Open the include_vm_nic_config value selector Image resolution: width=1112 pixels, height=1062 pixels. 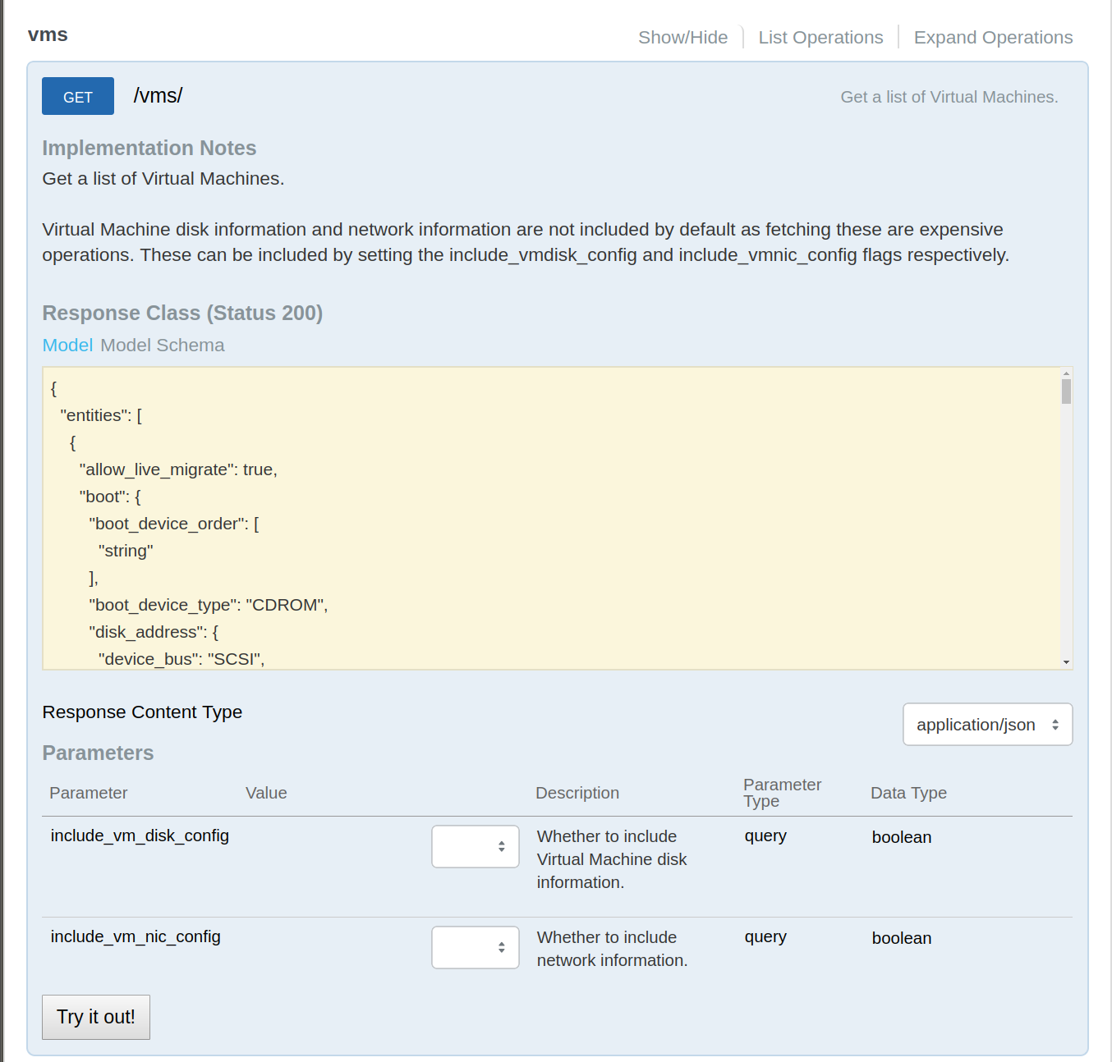[475, 947]
